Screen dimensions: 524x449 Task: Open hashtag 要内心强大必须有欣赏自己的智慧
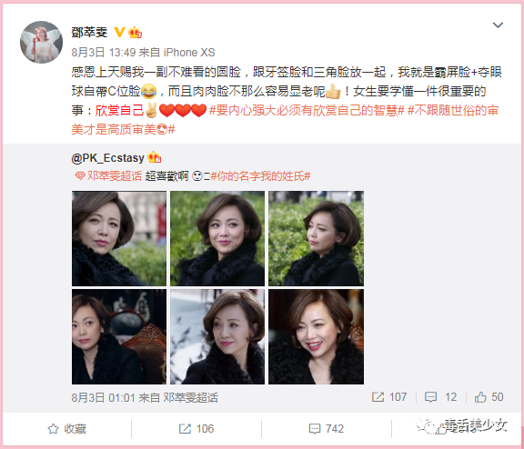pos(307,111)
